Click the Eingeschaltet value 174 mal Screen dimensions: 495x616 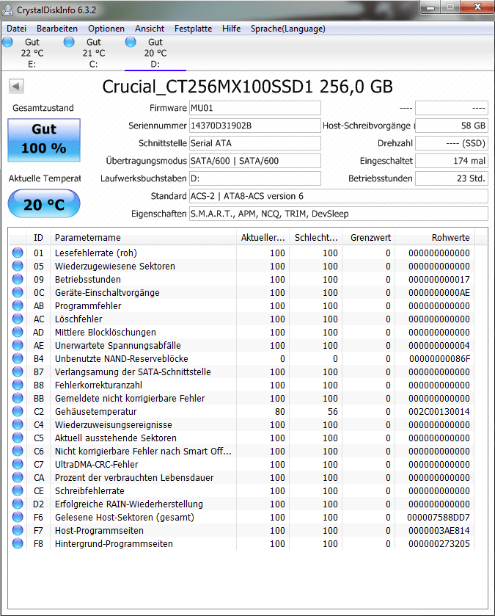point(452,161)
